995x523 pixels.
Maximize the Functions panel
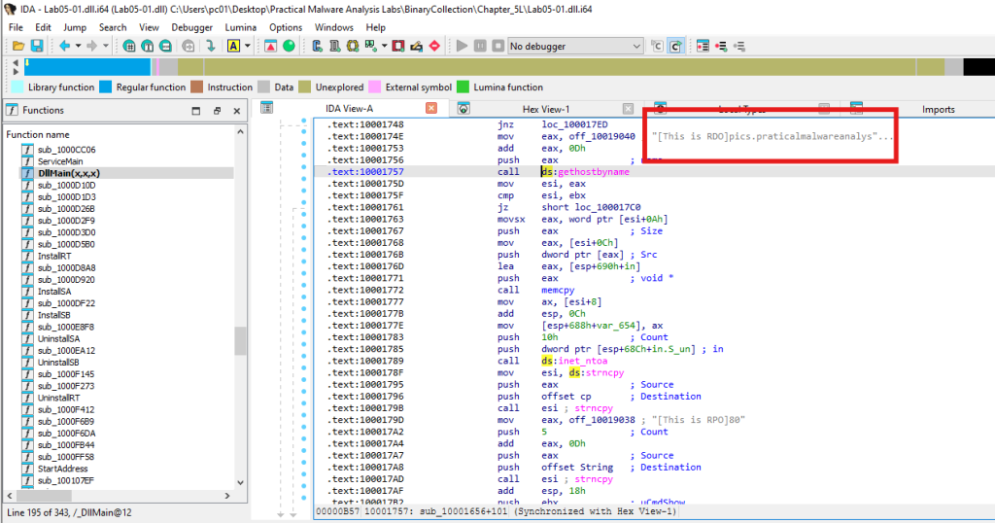click(x=196, y=111)
